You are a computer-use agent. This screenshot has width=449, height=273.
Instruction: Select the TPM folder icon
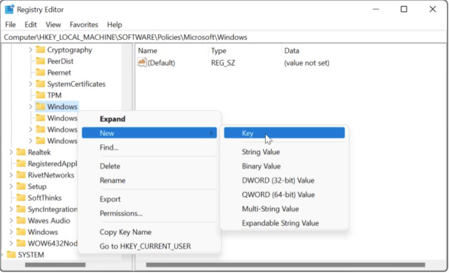[x=40, y=95]
